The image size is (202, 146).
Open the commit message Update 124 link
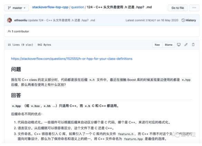tap(61, 20)
